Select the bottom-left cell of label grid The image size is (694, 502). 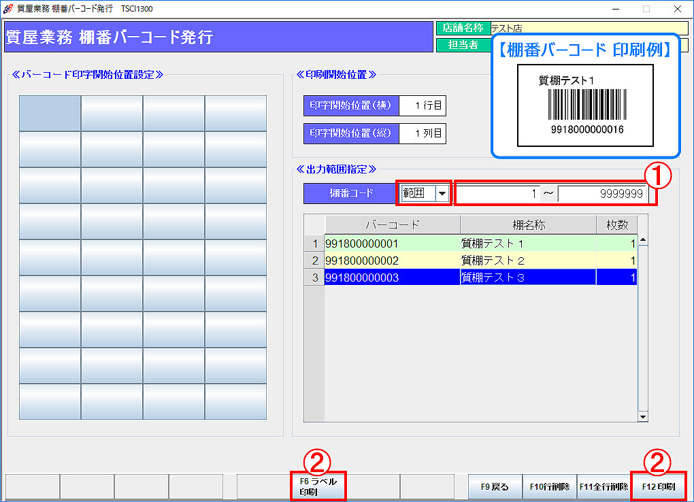pyautogui.click(x=50, y=401)
